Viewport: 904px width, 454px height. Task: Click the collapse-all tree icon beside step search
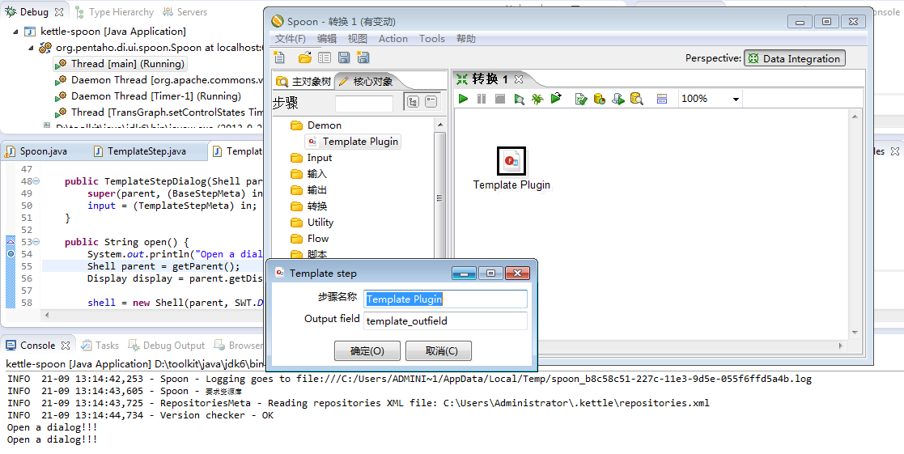(431, 102)
